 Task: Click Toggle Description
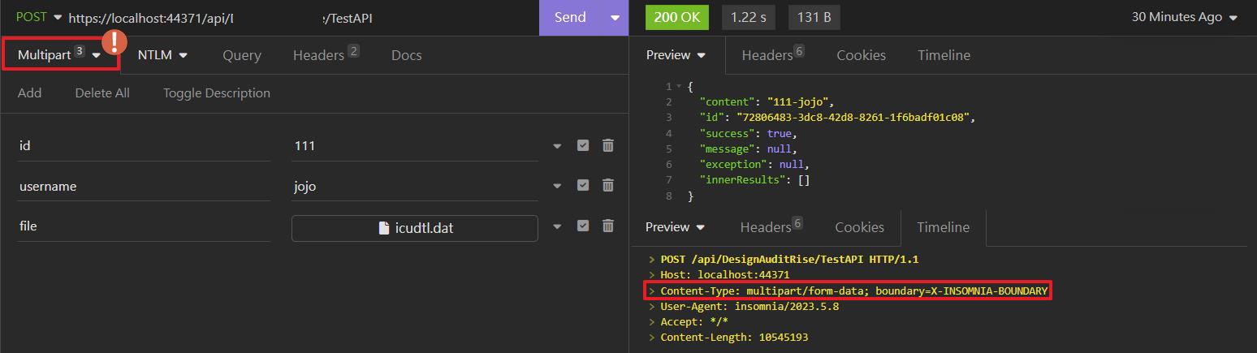(x=216, y=93)
